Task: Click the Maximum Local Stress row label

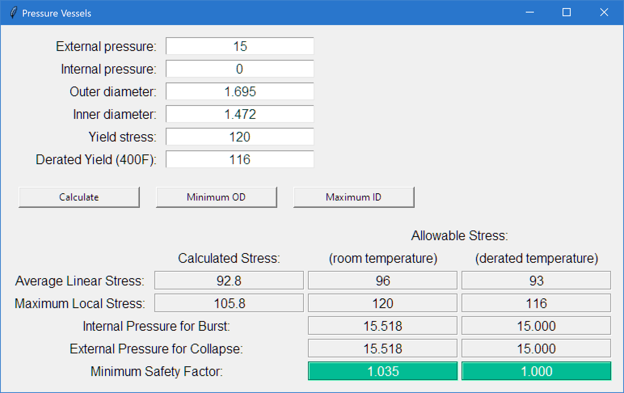Action: [x=80, y=304]
